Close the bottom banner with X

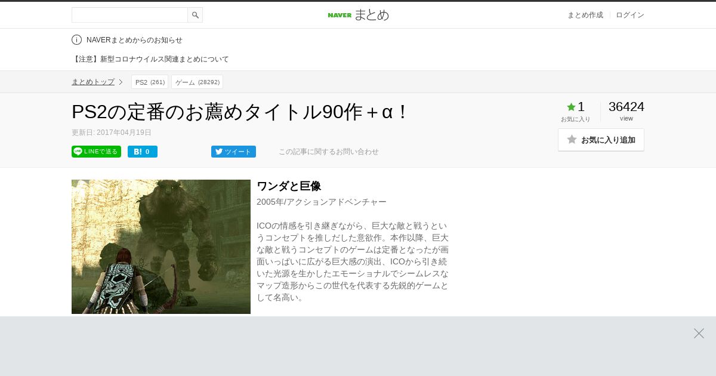(x=699, y=333)
